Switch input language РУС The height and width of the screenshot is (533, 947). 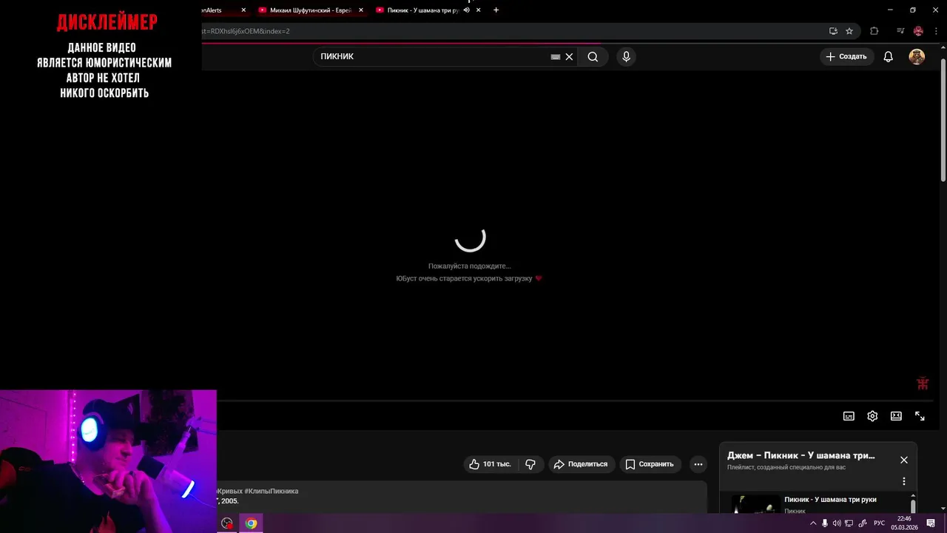(879, 523)
